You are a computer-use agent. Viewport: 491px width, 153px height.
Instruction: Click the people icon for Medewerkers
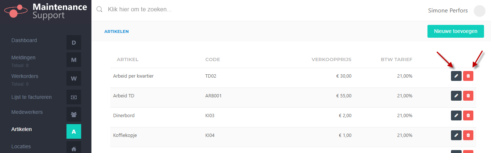point(74,114)
